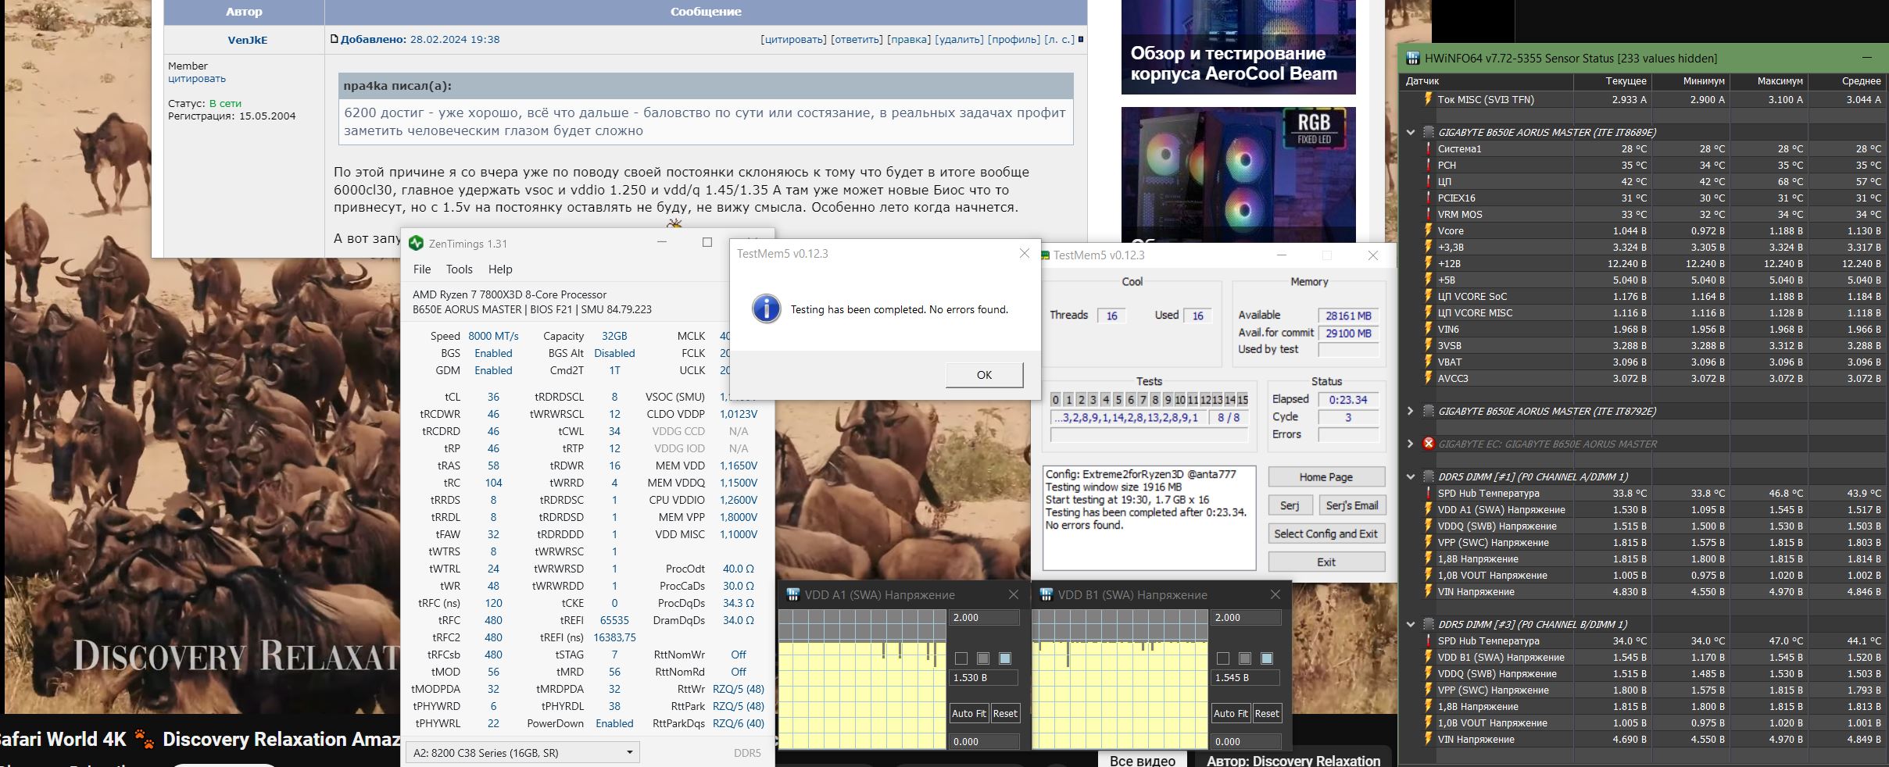Click the thermometer icon of the PCIEX16 sensor
This screenshot has width=1889, height=767.
[x=1428, y=198]
